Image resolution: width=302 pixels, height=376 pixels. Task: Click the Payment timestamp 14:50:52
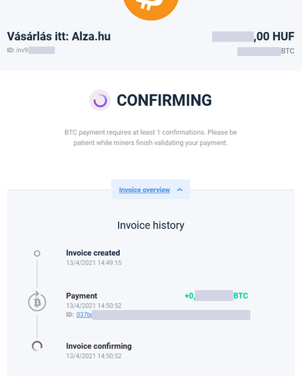[x=94, y=305]
